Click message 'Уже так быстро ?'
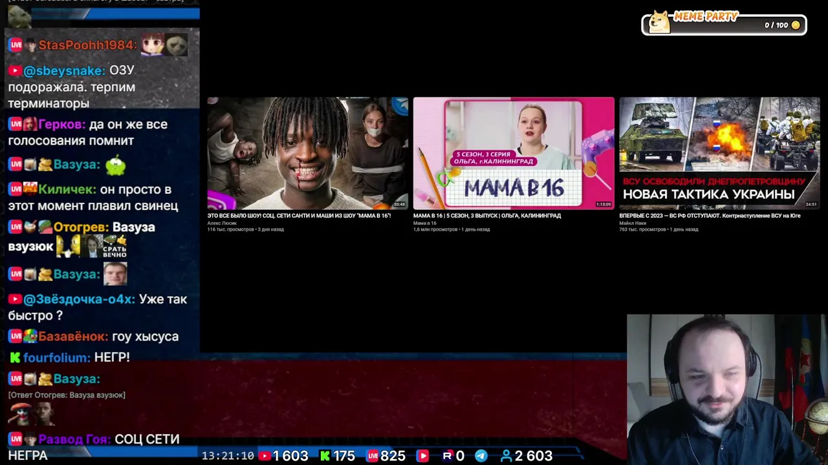Screen dimensions: 828x465 pyautogui.click(x=98, y=307)
